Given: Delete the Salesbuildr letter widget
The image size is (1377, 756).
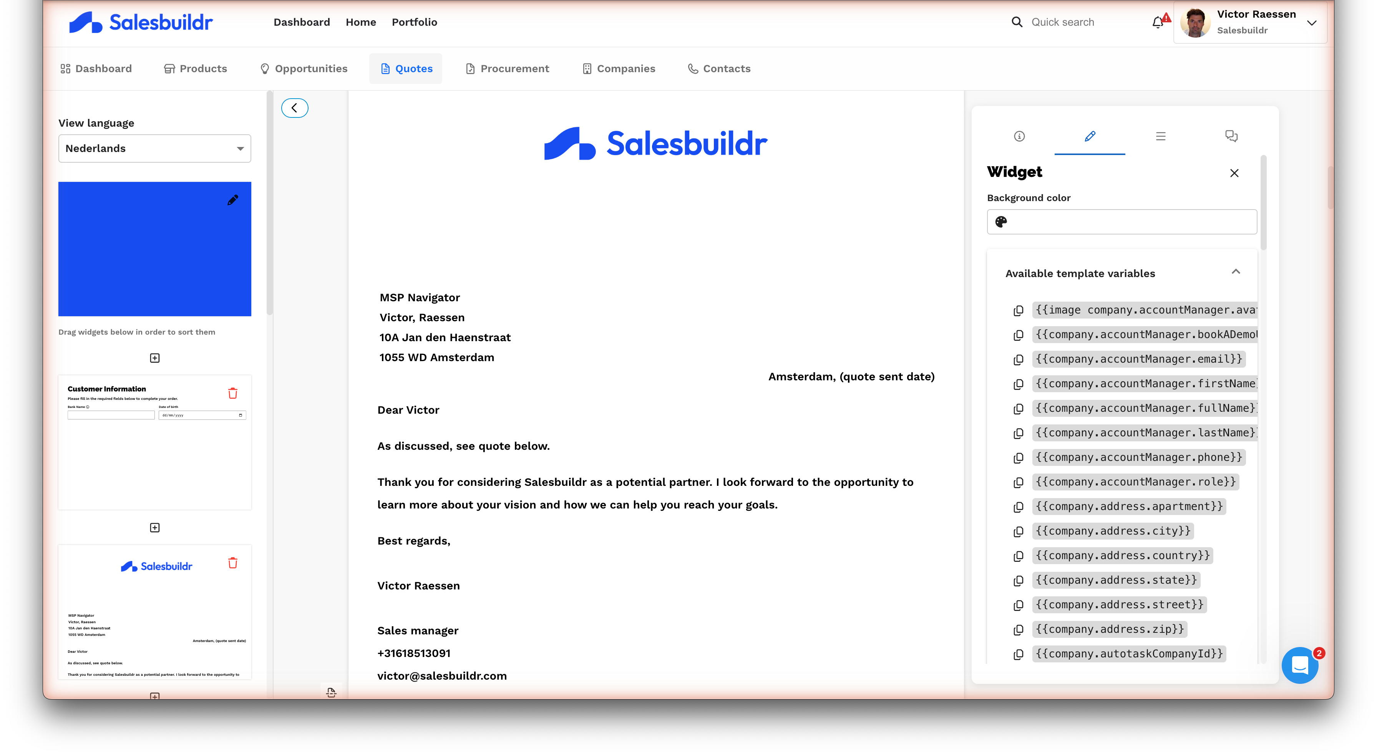Looking at the screenshot, I should pyautogui.click(x=232, y=563).
